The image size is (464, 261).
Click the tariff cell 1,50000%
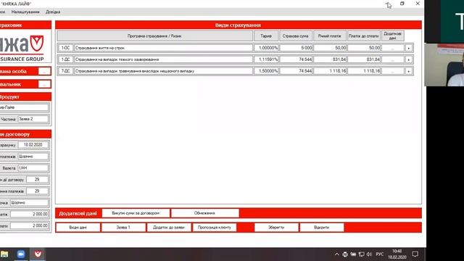pyautogui.click(x=266, y=71)
